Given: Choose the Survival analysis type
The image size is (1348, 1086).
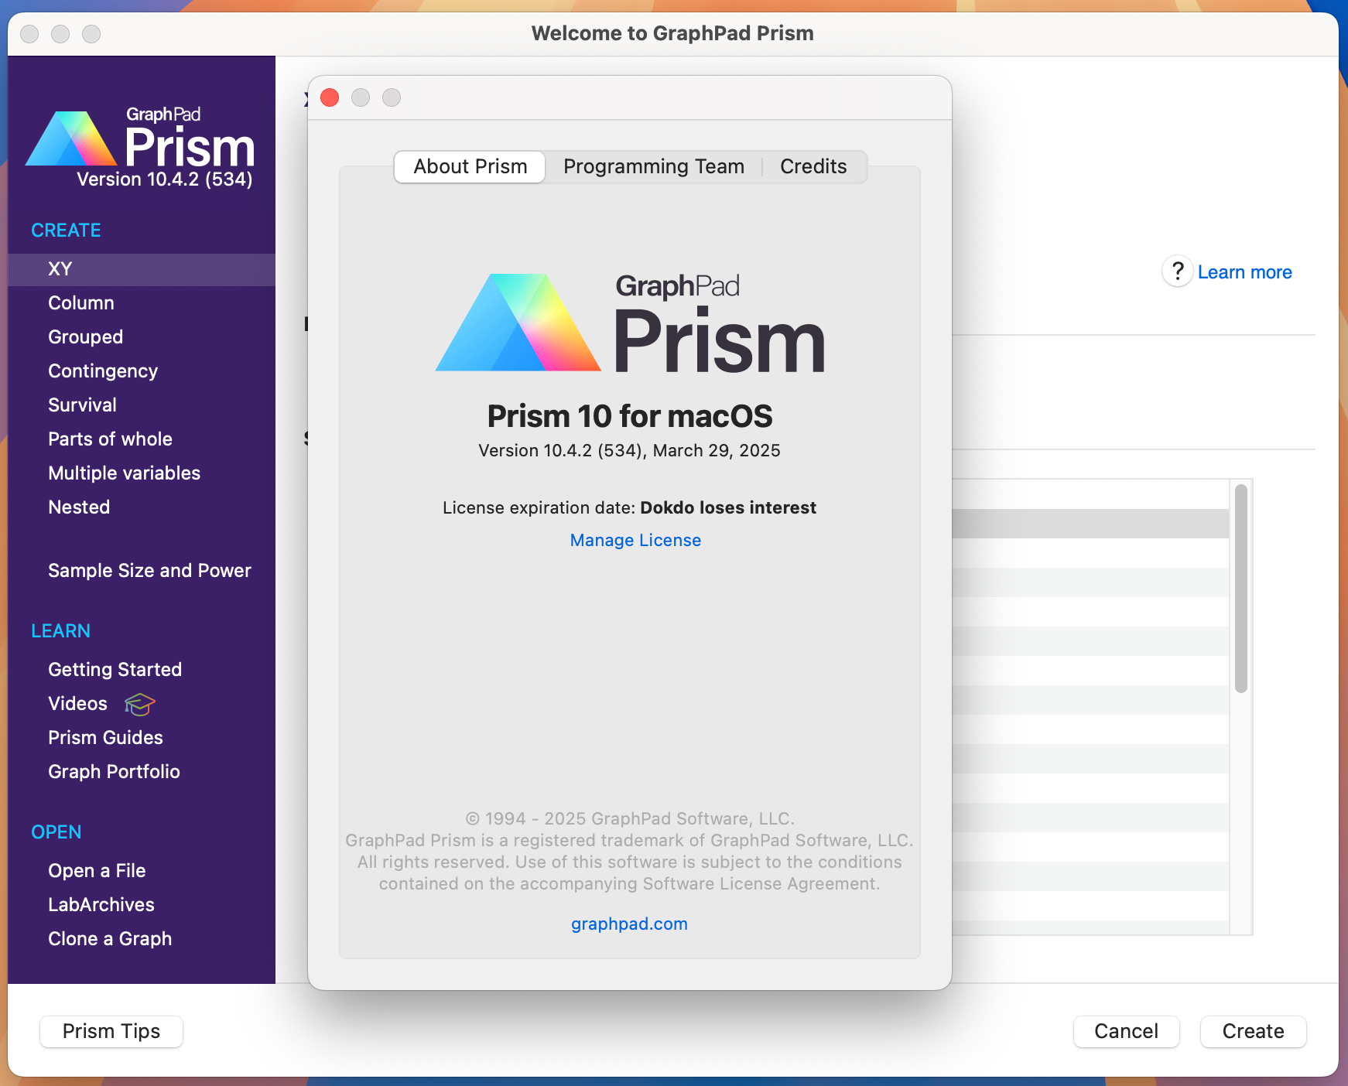Looking at the screenshot, I should click(x=82, y=405).
